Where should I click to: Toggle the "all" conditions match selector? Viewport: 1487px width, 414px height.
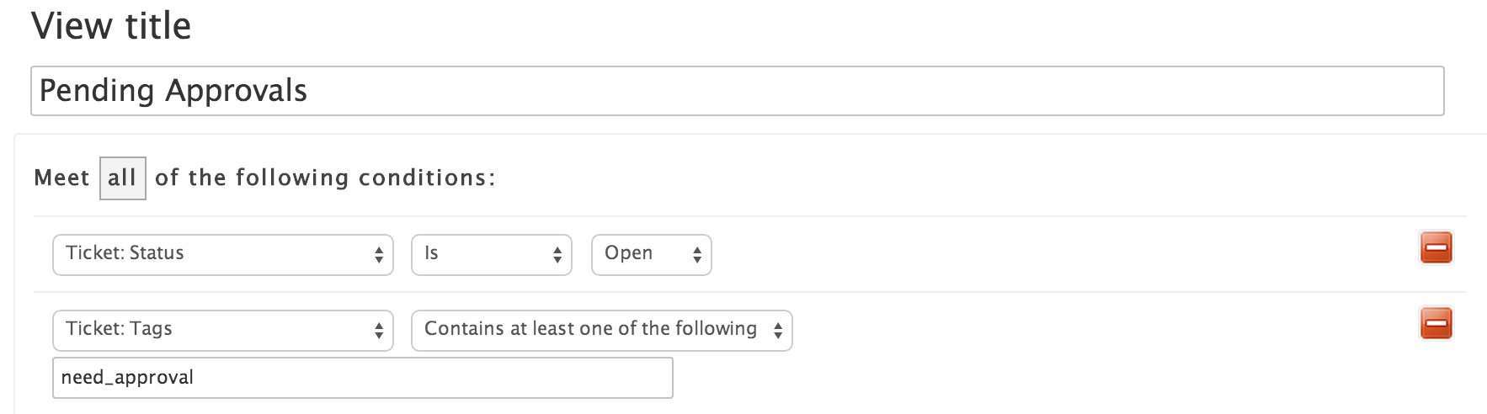coord(122,178)
